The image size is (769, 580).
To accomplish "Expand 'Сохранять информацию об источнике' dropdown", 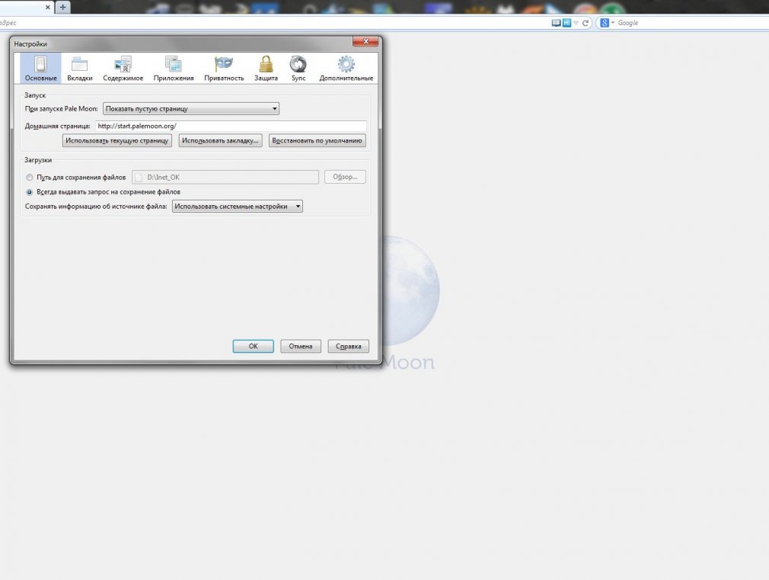I will pos(238,207).
